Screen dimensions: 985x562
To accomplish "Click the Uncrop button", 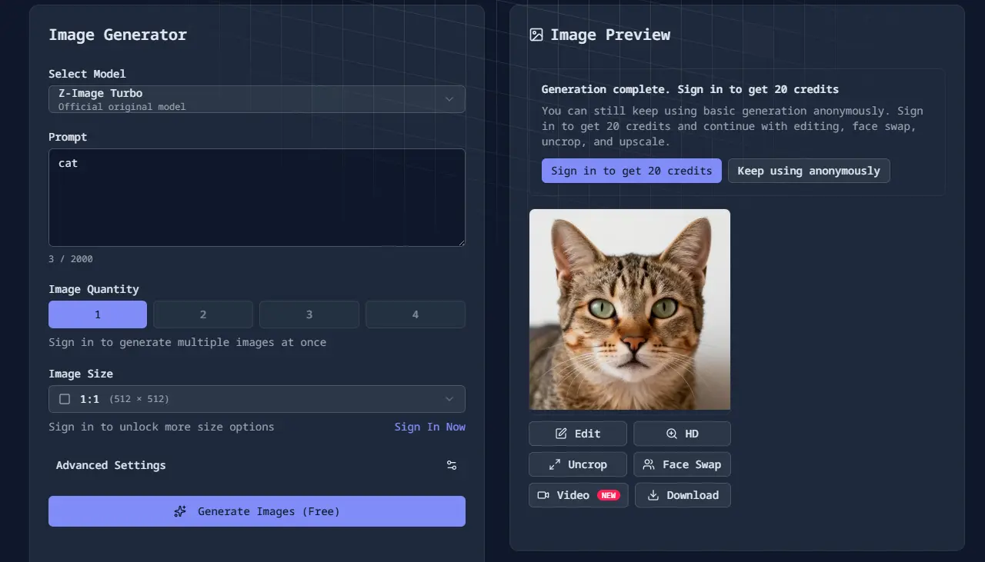I will pos(578,464).
